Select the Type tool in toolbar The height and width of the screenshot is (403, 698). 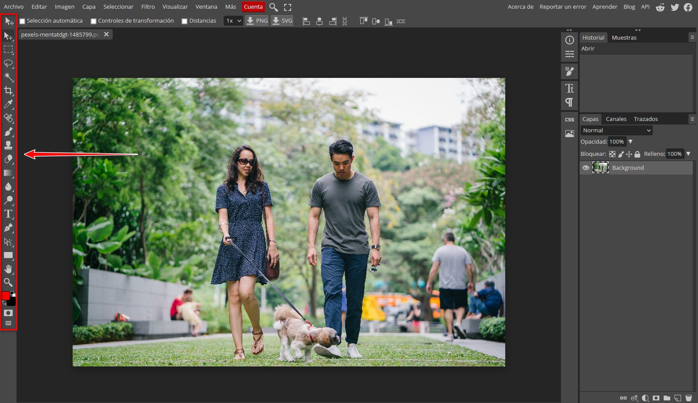[8, 214]
